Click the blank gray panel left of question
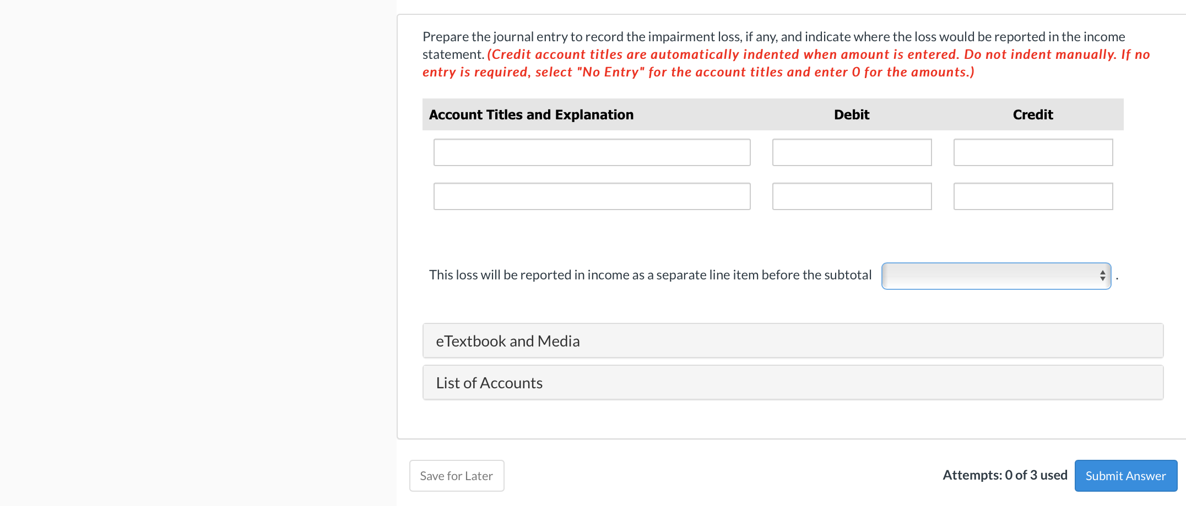 pos(198,253)
